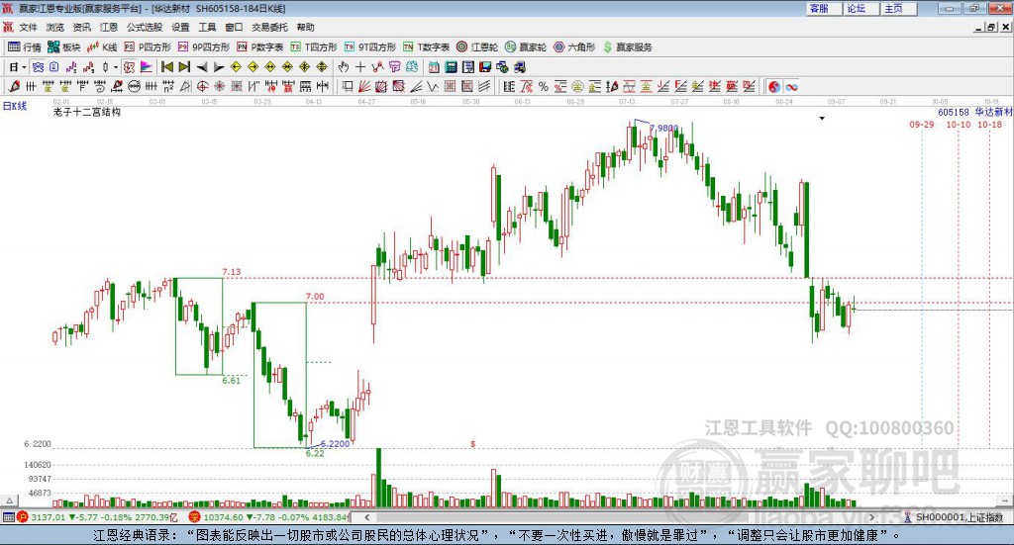1014x545 pixels.
Task: Open the P数字表 number table
Action: (260, 47)
